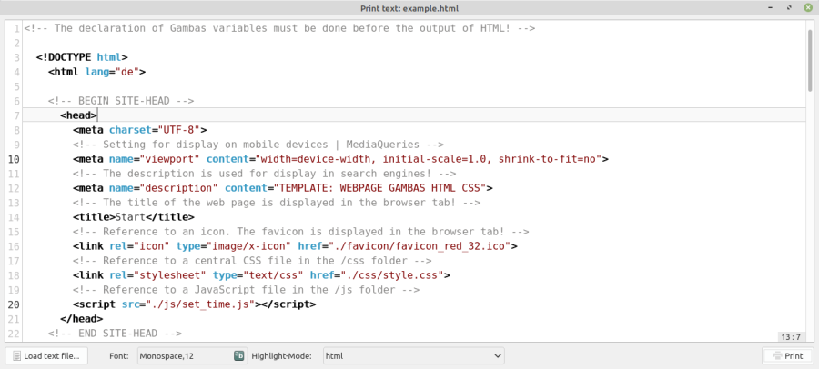Click the DOCTYPE html declaration
819x369 pixels.
coord(82,57)
